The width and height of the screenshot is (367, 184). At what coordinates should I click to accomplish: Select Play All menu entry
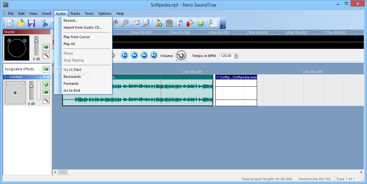pyautogui.click(x=83, y=44)
